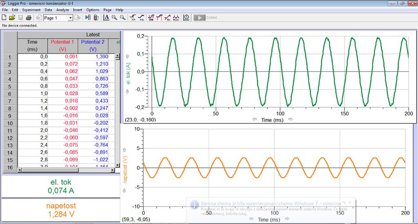Click the cell with value 1,390
Screen dimensions: 418x224
pos(93,57)
